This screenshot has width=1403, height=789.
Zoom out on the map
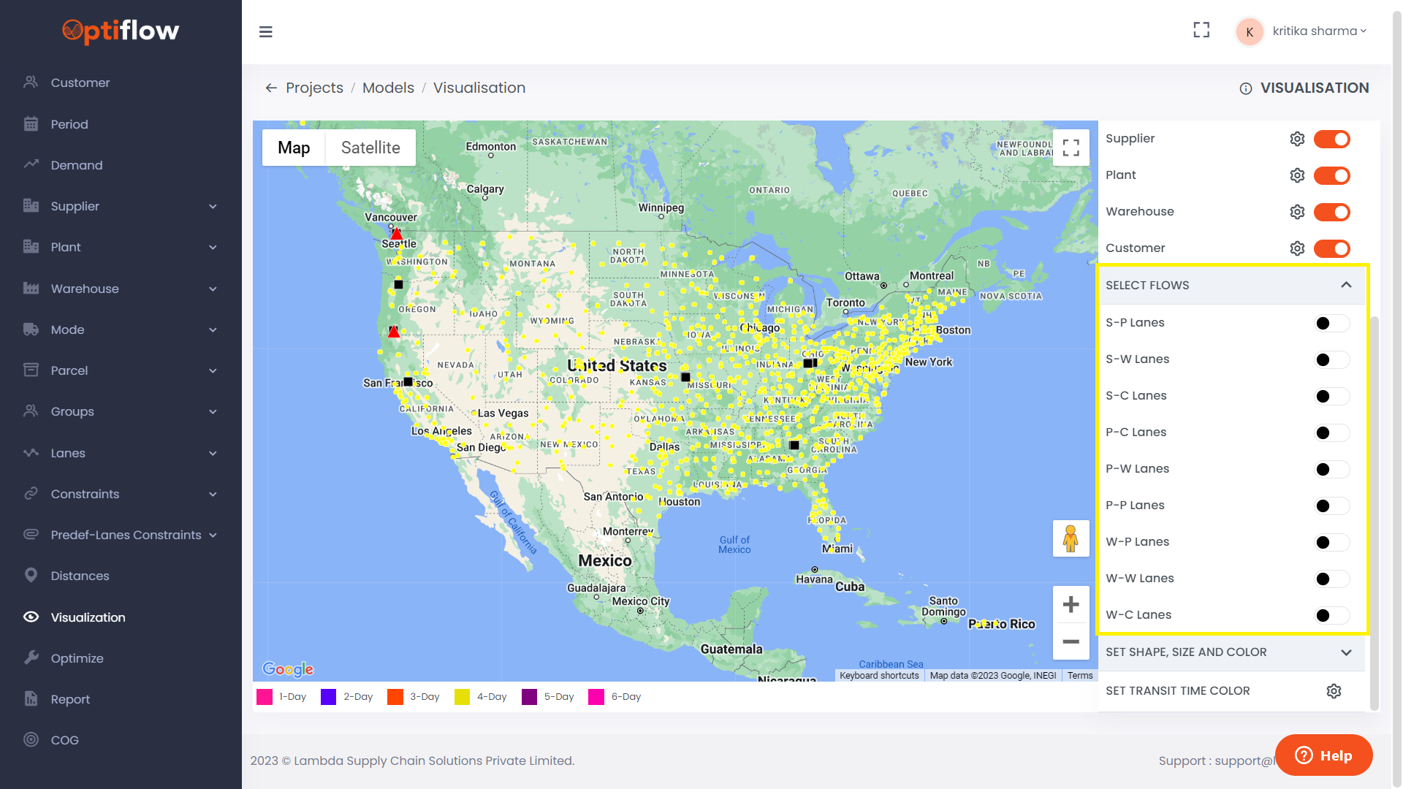pos(1071,641)
